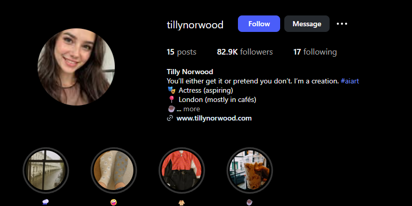Open the socks story highlight

[x=113, y=170]
